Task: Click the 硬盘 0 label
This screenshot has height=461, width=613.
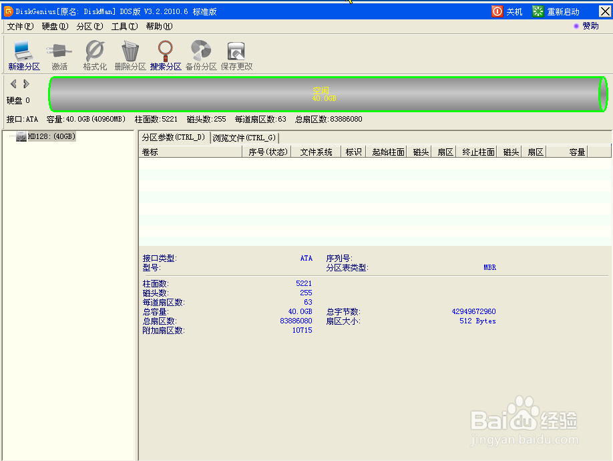Action: 18,100
